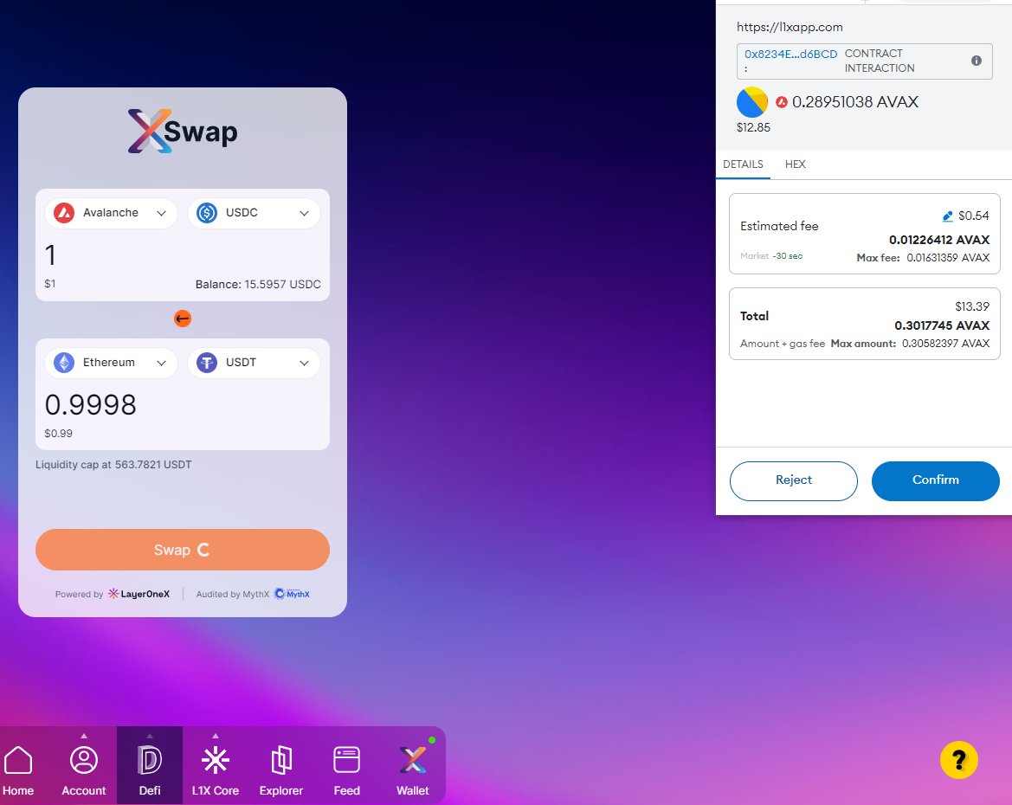Click the Balance: 15.5957 USDC text
Image resolution: width=1012 pixels, height=805 pixels.
258,284
